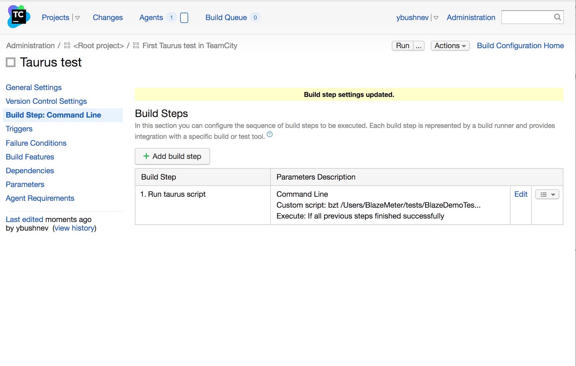Click the 'Custom script: bzt' description line
The width and height of the screenshot is (576, 366).
tap(378, 205)
